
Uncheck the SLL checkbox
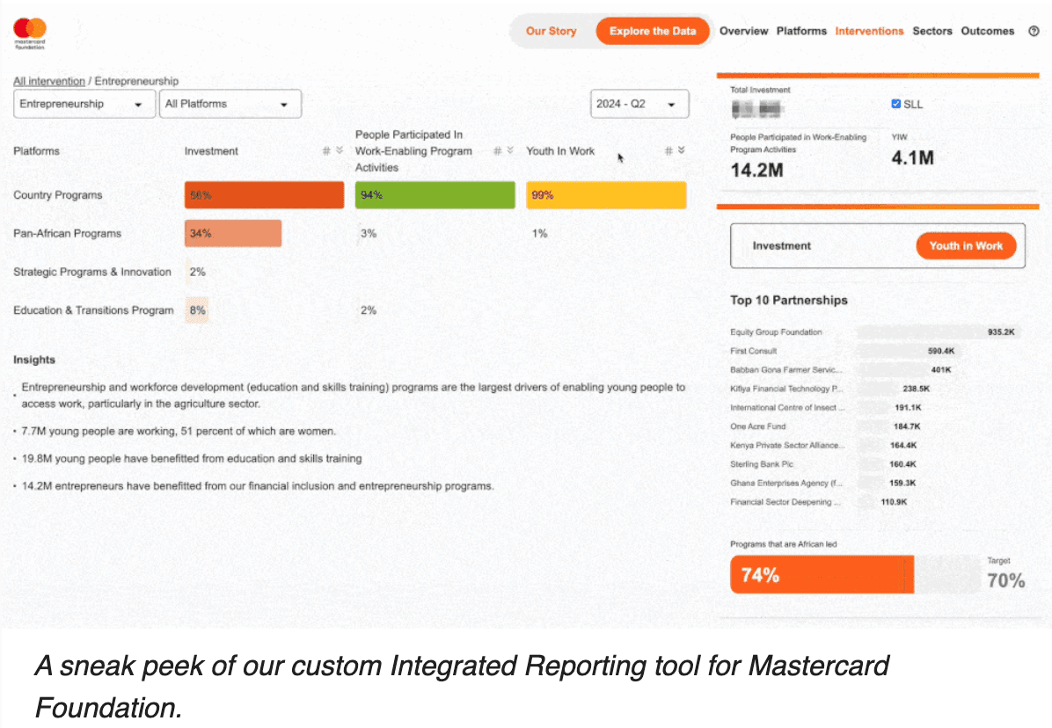(895, 104)
